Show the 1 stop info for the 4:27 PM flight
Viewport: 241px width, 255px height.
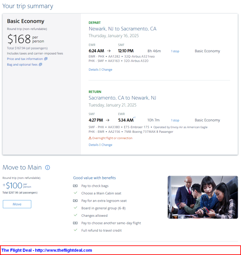coord(175,120)
